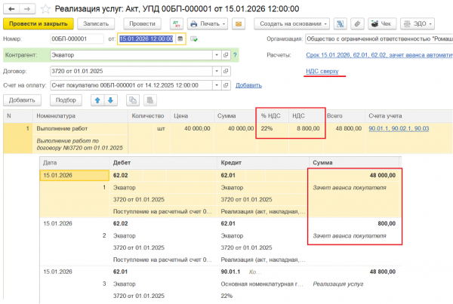Screen dimensions: 453x304
Task: Move row up with blue arrow
Action: click(x=97, y=100)
